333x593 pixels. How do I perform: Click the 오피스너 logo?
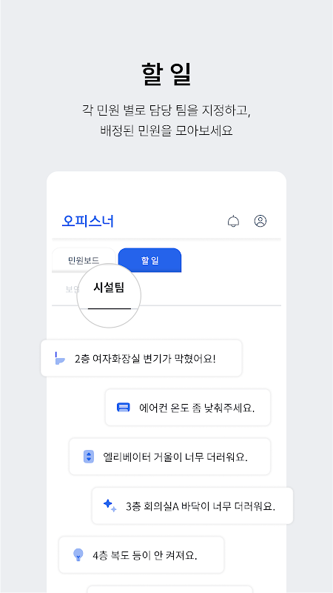(88, 221)
